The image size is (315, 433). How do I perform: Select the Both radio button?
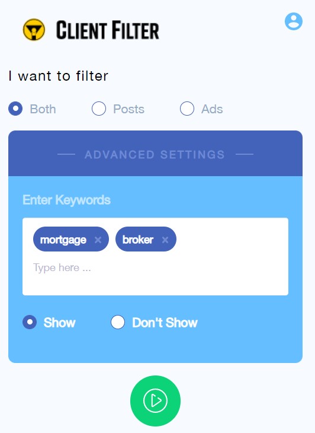[x=15, y=109]
